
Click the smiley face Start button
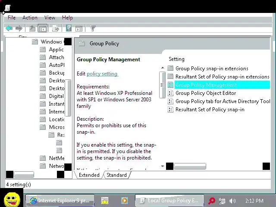click(12, 199)
